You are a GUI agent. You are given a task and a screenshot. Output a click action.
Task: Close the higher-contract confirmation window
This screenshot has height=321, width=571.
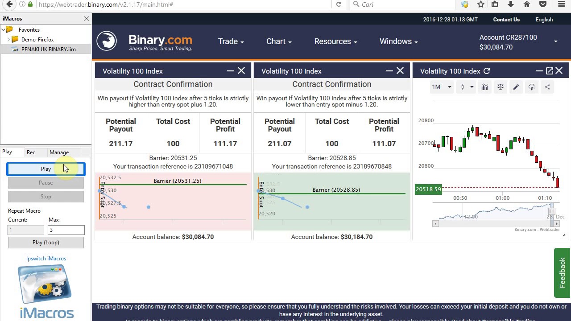pos(241,71)
